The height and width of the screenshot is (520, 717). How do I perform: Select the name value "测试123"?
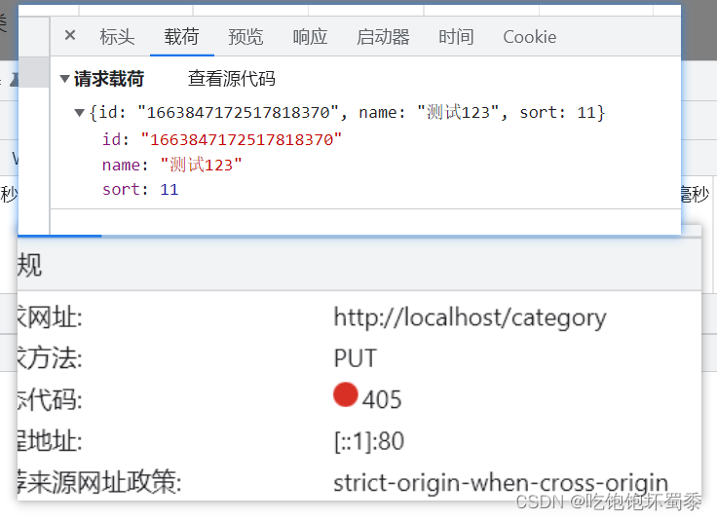point(201,165)
